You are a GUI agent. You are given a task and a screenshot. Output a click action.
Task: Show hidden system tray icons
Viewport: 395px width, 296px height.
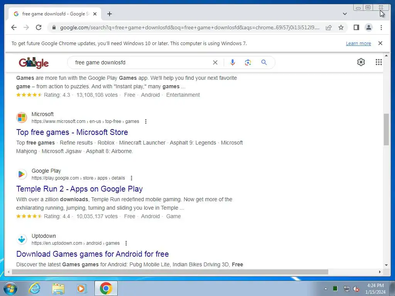click(x=326, y=289)
